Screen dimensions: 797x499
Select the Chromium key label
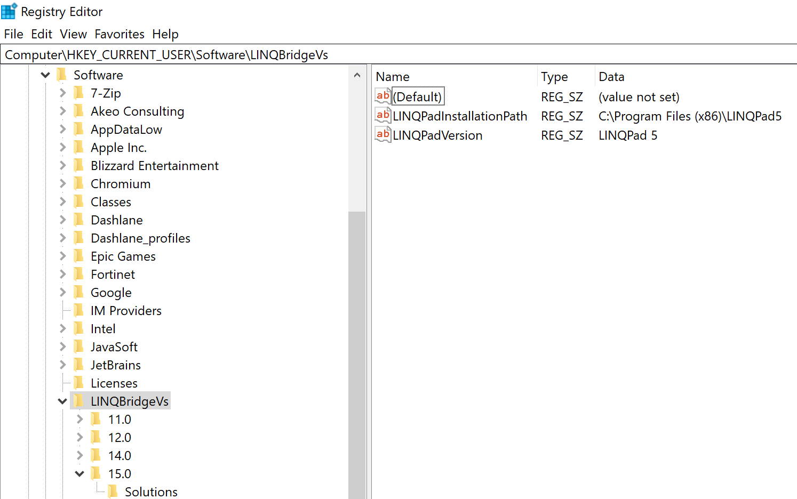[121, 183]
